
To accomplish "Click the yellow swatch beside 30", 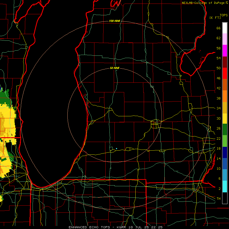I will click(225, 118).
